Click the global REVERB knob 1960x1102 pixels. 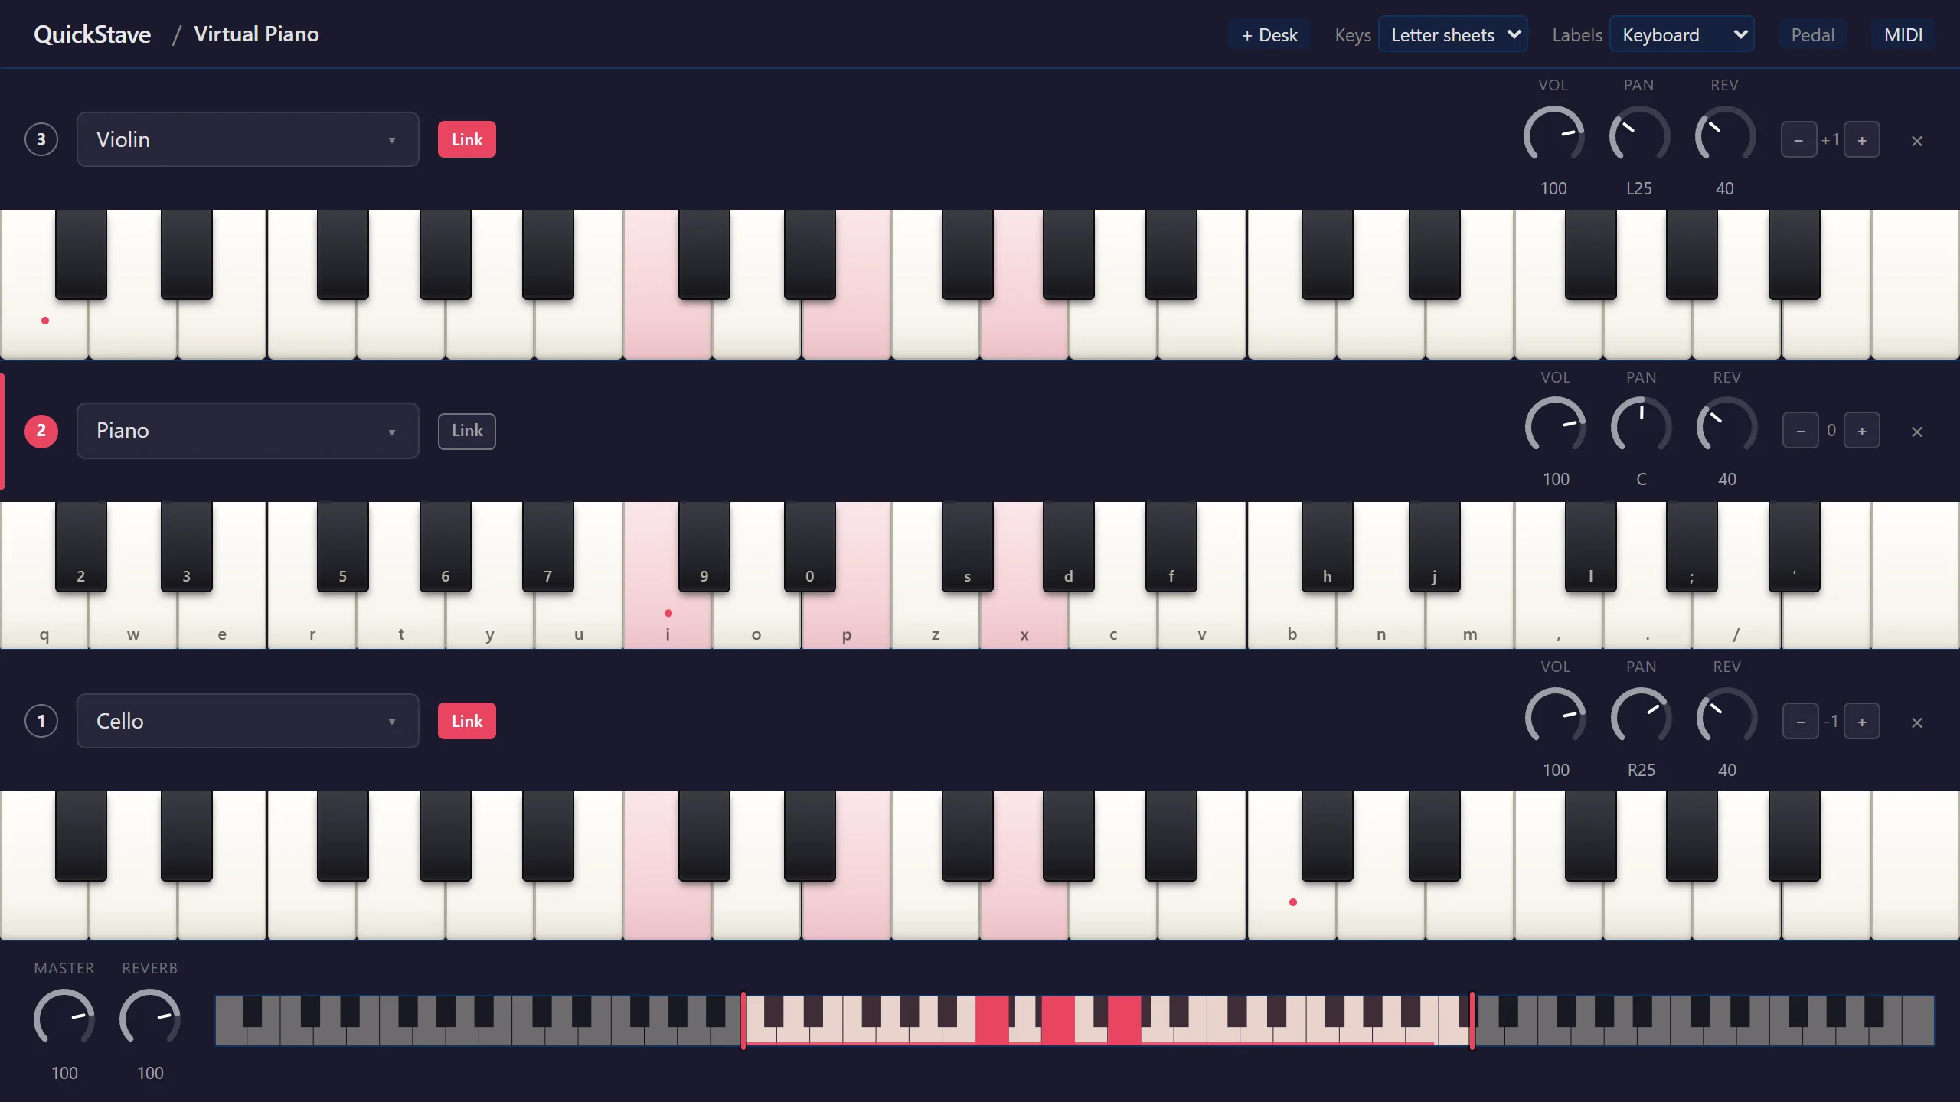[x=150, y=1018]
